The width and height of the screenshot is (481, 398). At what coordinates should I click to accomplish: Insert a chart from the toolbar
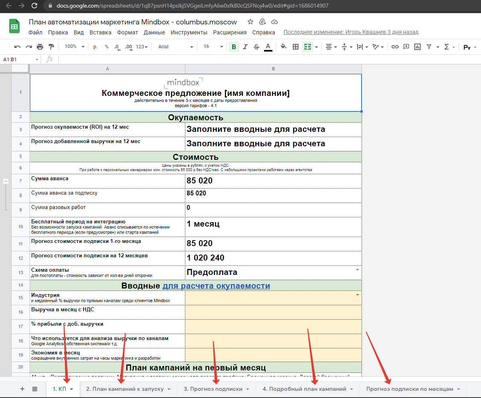pyautogui.click(x=417, y=47)
